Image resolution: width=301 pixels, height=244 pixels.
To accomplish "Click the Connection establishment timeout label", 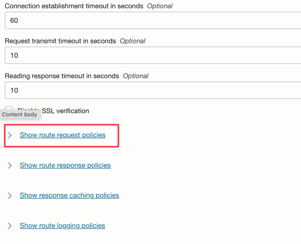I will pos(74,6).
